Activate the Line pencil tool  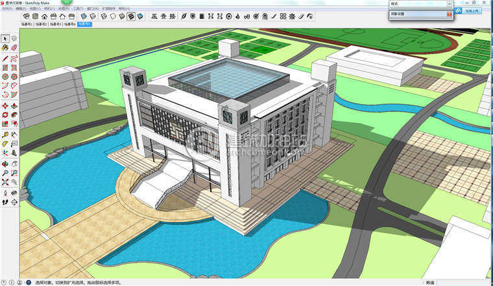tap(5, 58)
